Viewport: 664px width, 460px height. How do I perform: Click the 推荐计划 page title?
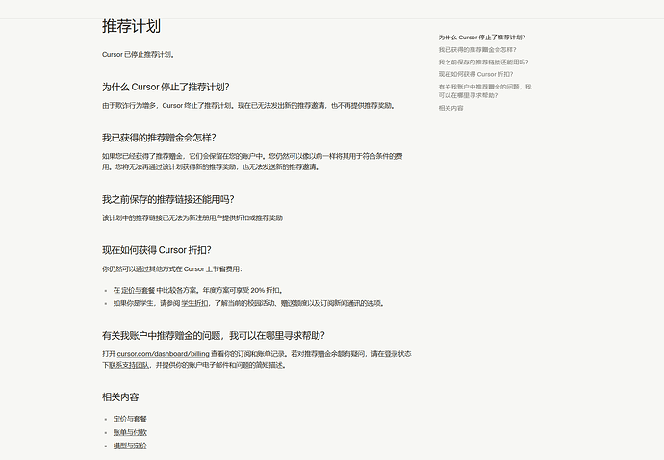pos(131,26)
